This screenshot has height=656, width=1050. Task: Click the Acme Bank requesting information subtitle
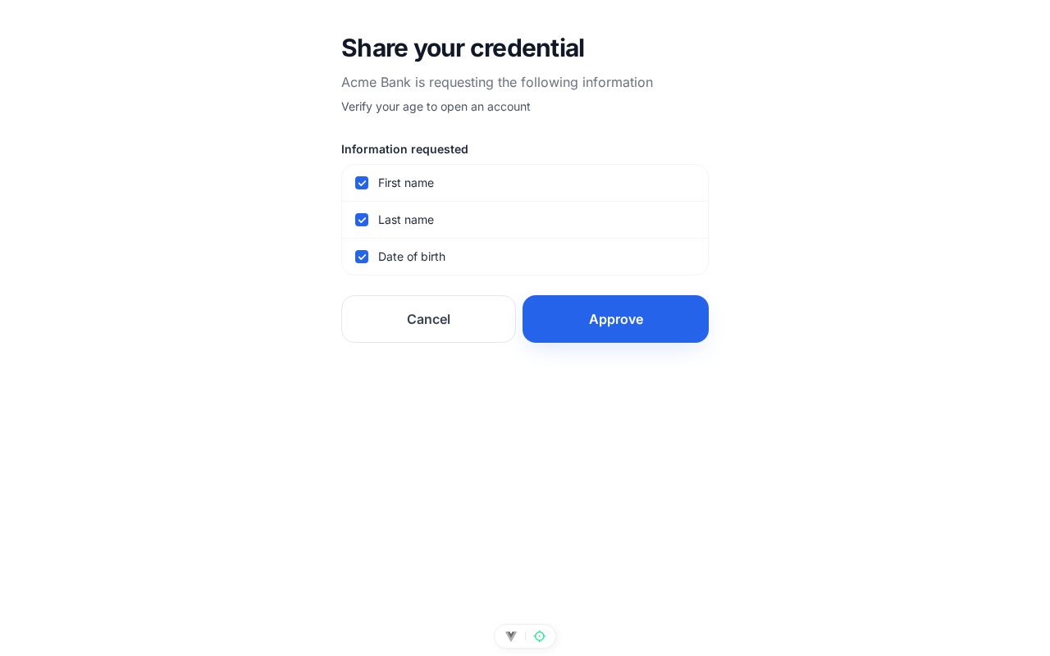497,82
